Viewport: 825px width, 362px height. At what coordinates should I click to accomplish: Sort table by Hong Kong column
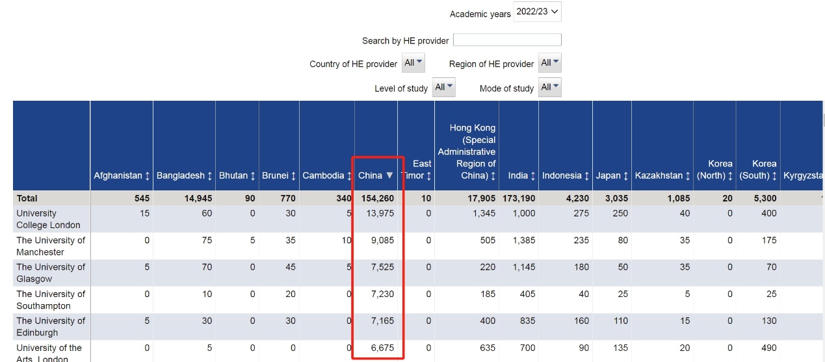467,152
